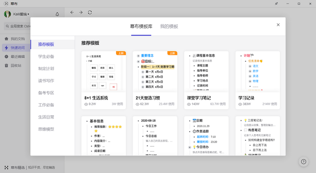Switch to 我的模板 tab
The width and height of the screenshot is (316, 173).
169,26
